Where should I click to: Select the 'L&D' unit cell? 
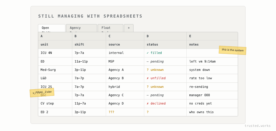point(55,78)
